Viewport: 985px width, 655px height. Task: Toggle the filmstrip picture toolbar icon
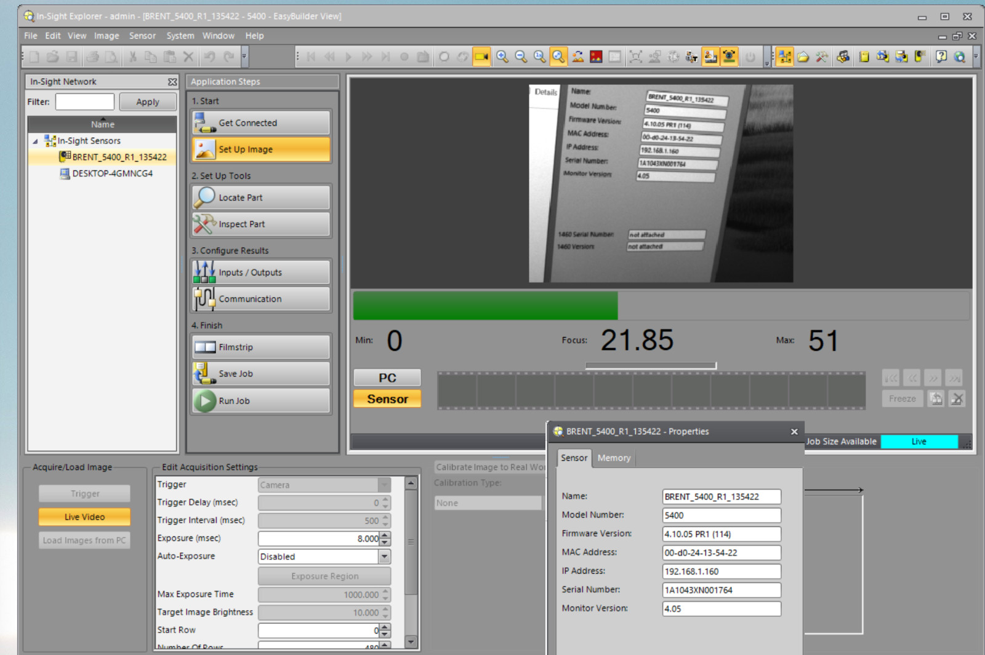click(710, 57)
